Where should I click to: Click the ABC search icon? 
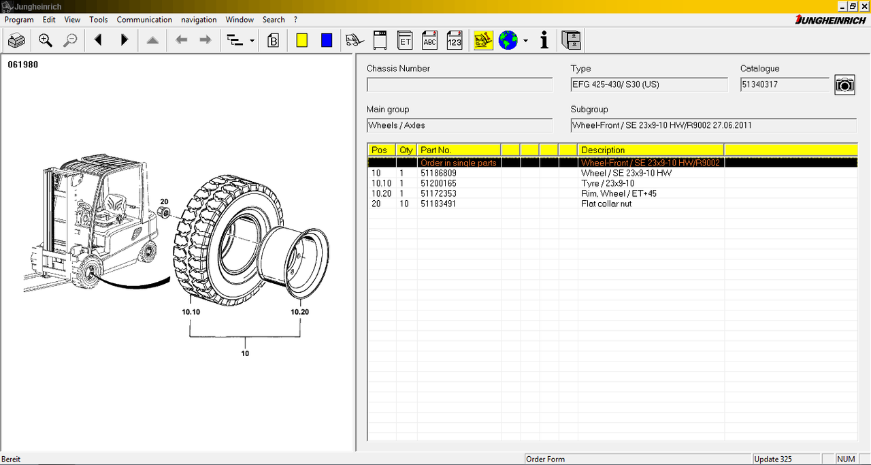[429, 41]
